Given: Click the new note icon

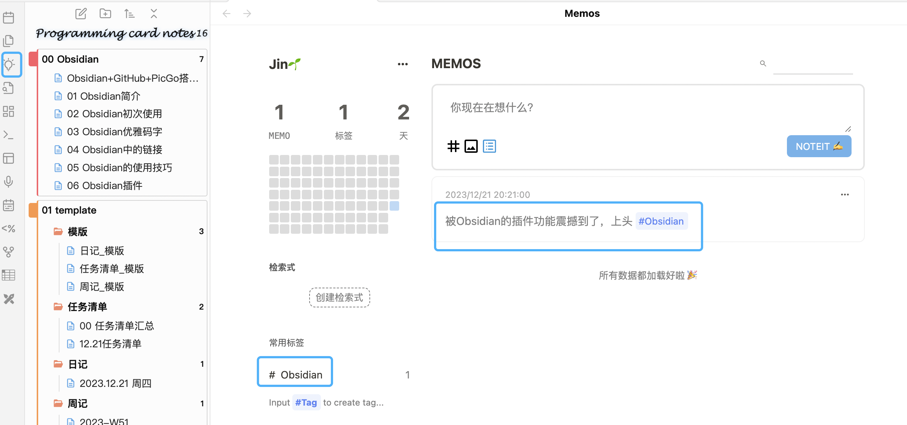Looking at the screenshot, I should coord(81,14).
